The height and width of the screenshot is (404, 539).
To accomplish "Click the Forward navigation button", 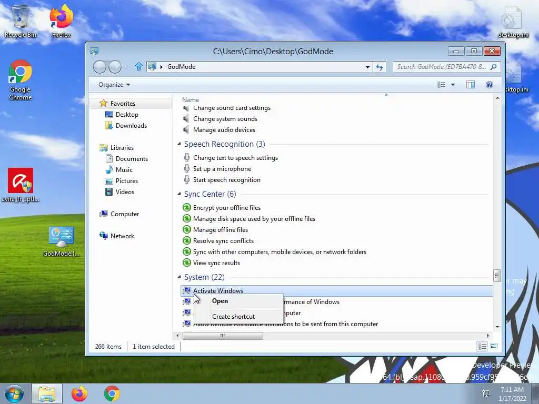I will (x=115, y=67).
